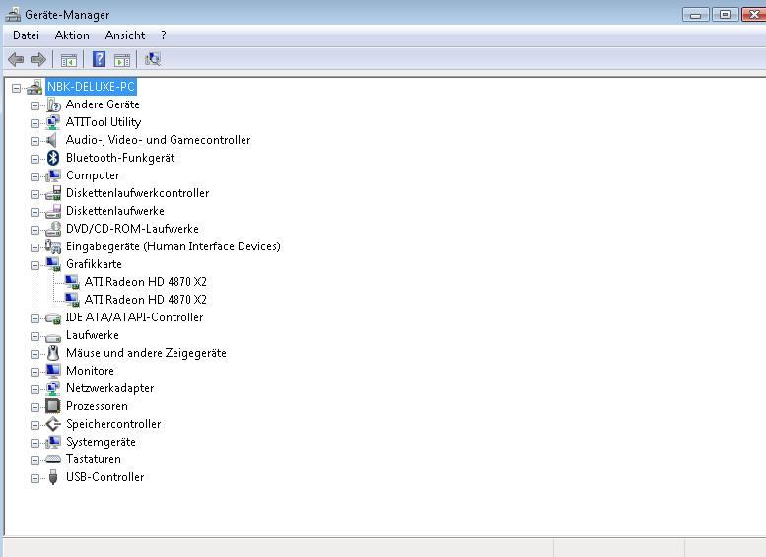Open the ? help menu
The image size is (766, 557).
click(x=164, y=35)
